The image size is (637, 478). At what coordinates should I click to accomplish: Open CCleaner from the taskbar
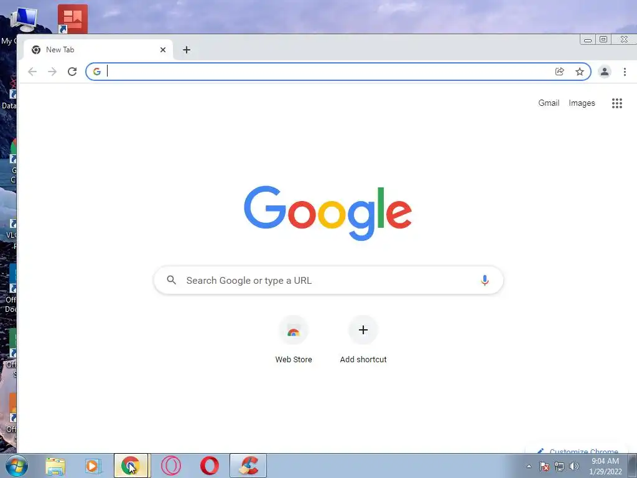(x=248, y=466)
